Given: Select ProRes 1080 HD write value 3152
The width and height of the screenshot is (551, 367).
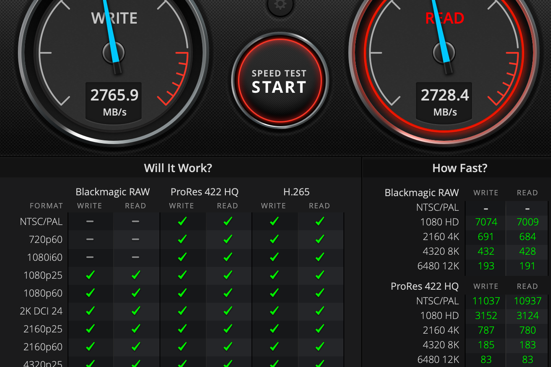Looking at the screenshot, I should [x=486, y=316].
